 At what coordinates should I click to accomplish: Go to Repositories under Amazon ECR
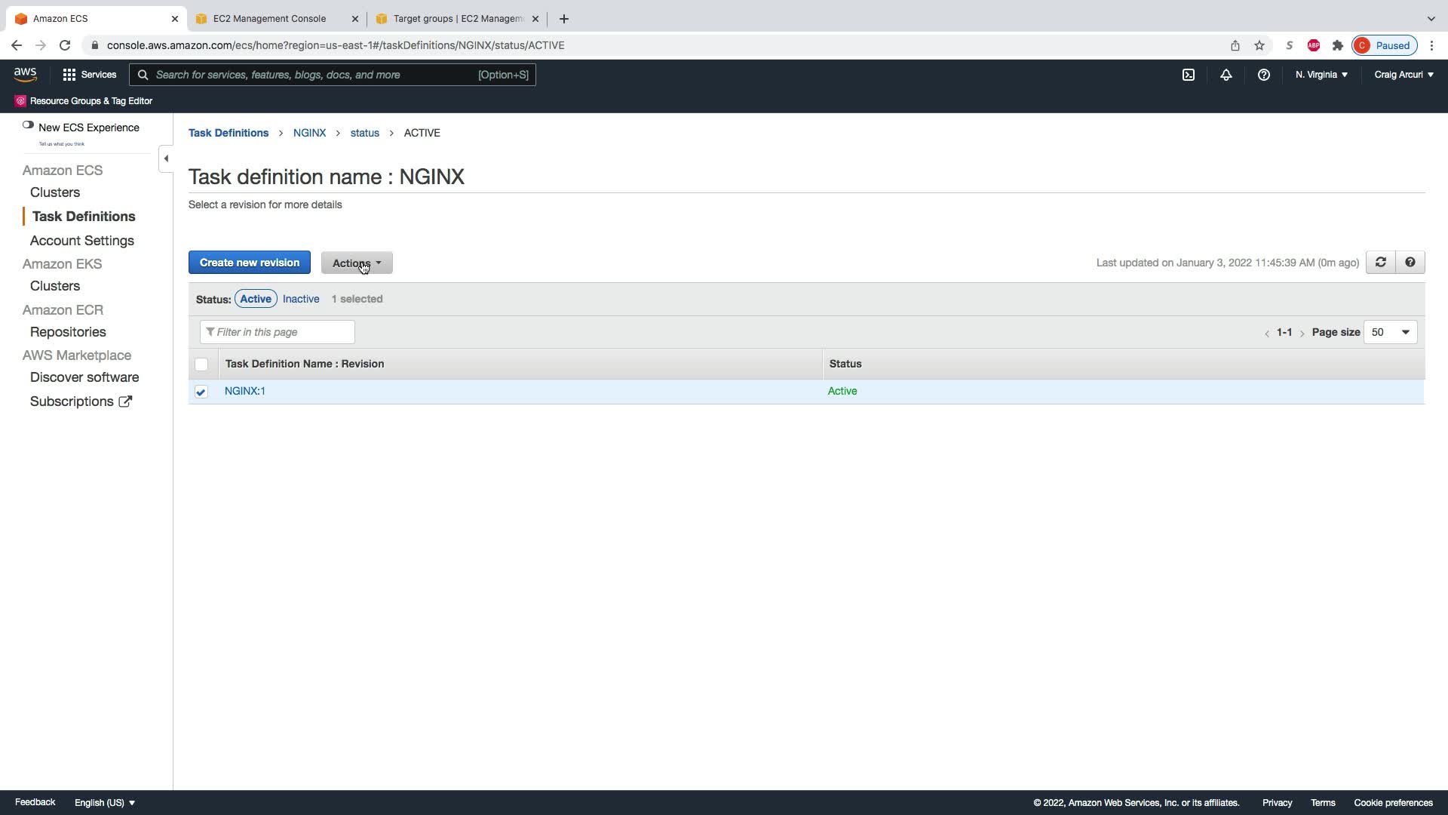[x=68, y=332]
